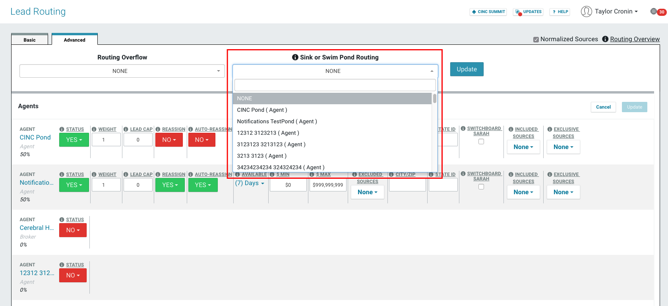Click the Taylor Cronin user avatar icon
The height and width of the screenshot is (306, 668).
pyautogui.click(x=586, y=11)
